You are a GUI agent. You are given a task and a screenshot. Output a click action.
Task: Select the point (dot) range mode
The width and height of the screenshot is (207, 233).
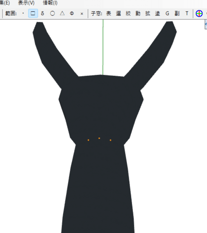pyautogui.click(x=23, y=13)
